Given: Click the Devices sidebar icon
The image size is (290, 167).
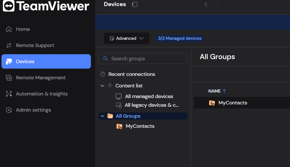Looking at the screenshot, I should 9,61.
